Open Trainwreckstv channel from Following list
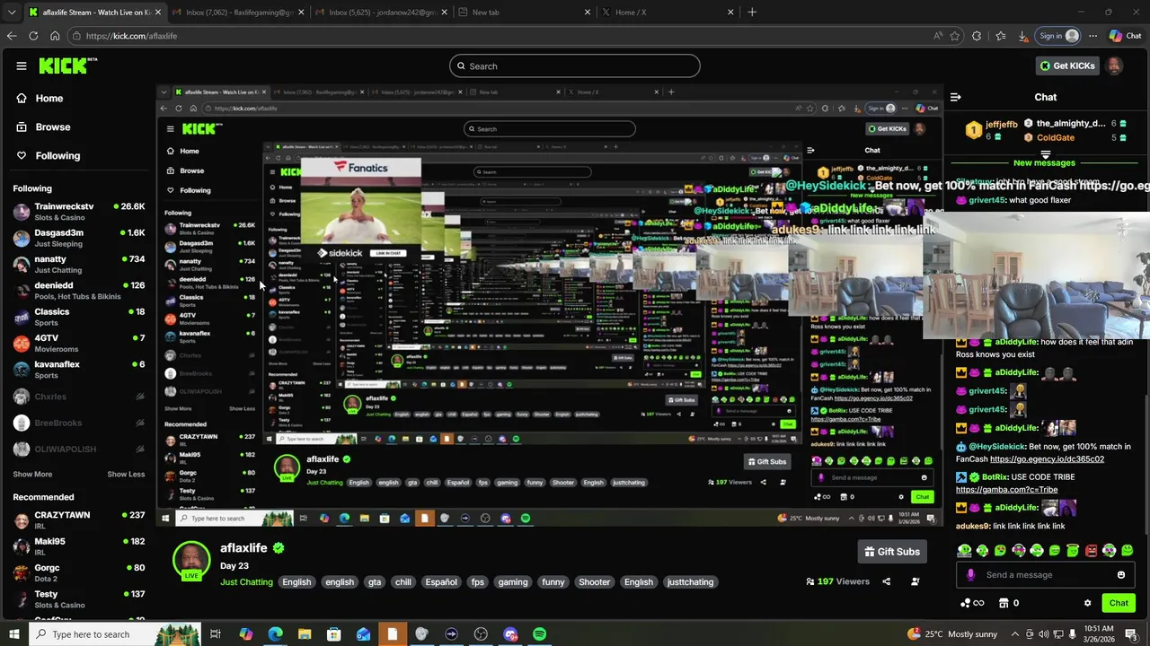The width and height of the screenshot is (1150, 646). pos(77,211)
